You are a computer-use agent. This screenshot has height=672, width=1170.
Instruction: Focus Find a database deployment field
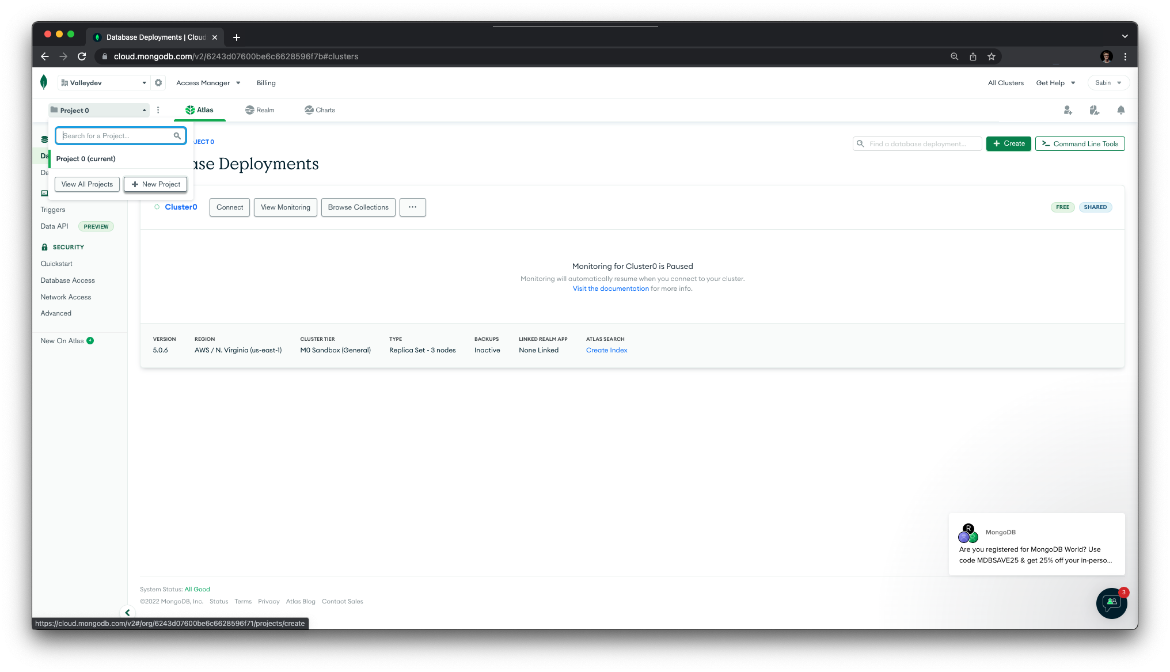[x=917, y=144]
